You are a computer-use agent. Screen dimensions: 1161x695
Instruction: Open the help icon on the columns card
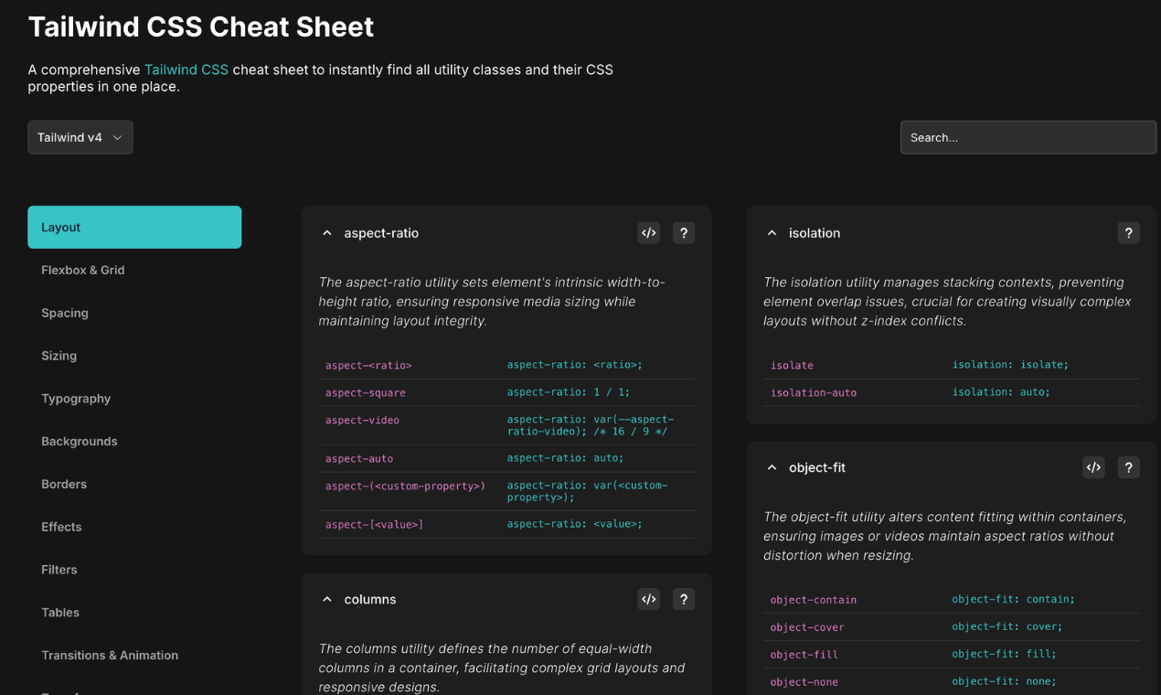coord(683,599)
